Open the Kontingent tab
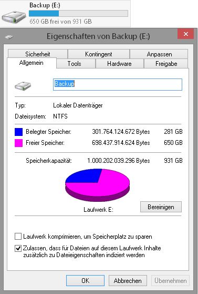198x294 pixels. [99, 54]
